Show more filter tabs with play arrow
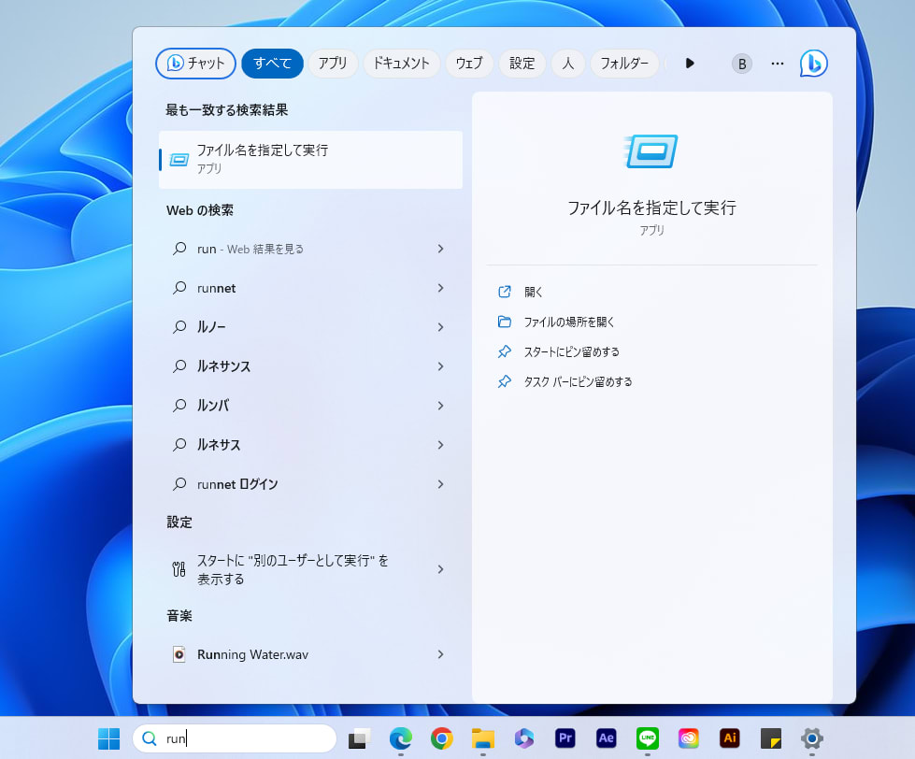Image resolution: width=915 pixels, height=759 pixels. (690, 63)
